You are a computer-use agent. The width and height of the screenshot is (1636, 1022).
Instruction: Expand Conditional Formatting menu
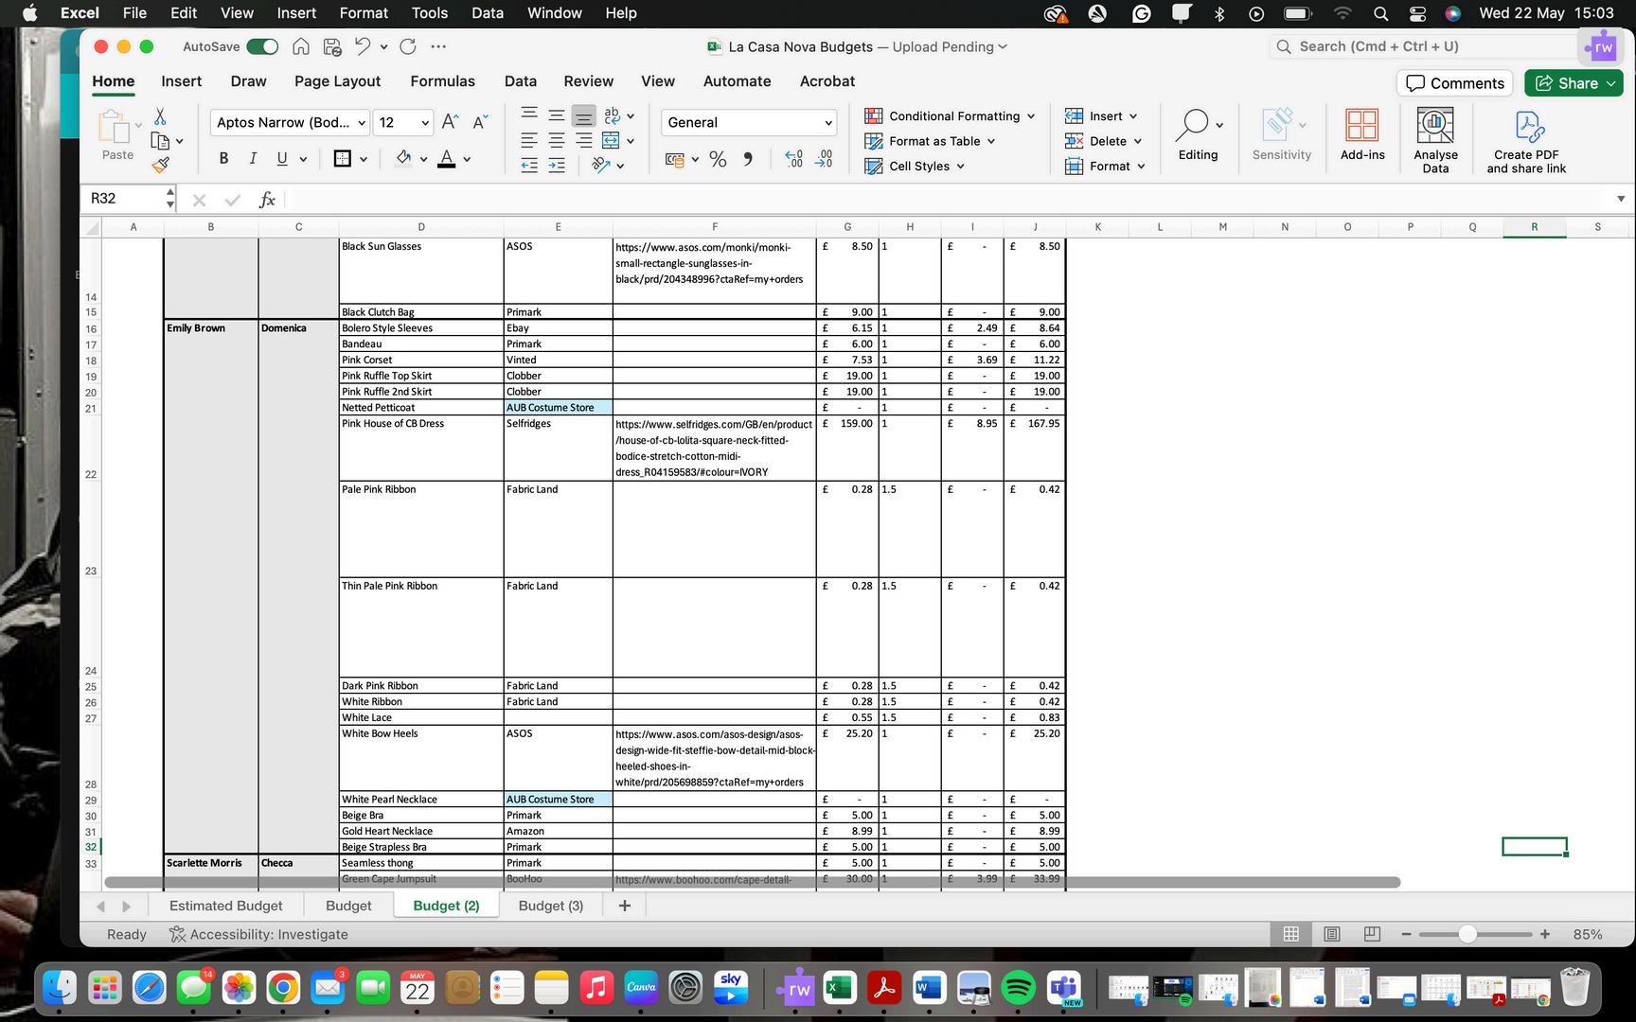pos(950,115)
